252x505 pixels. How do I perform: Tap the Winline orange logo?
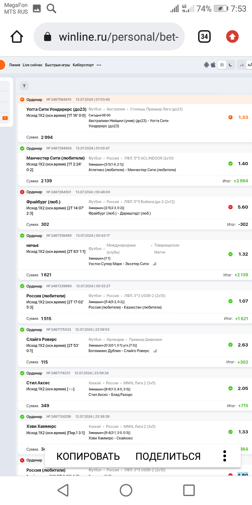pyautogui.click(x=2, y=65)
